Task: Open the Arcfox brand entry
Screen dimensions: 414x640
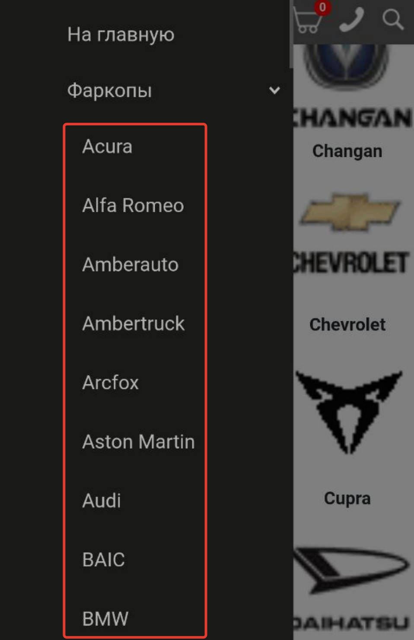Action: coord(110,383)
